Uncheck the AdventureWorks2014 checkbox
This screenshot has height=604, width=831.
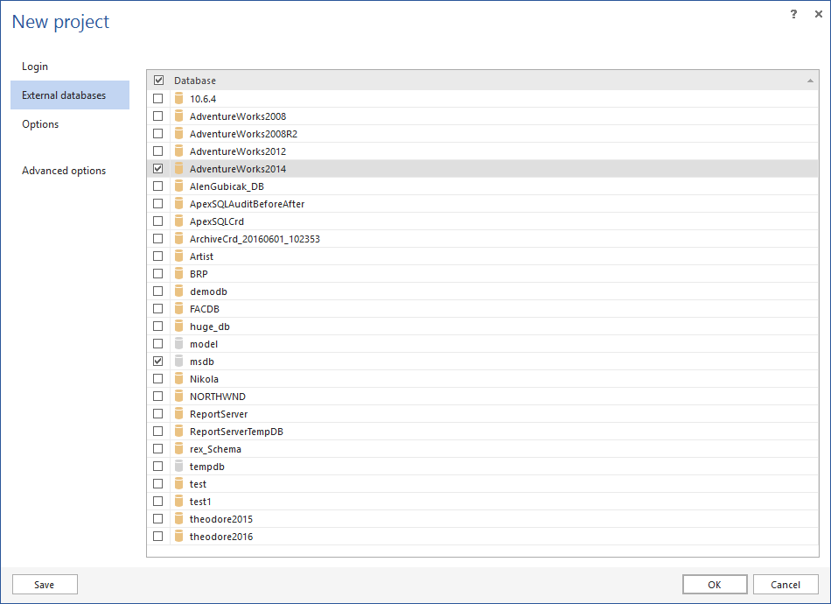158,169
